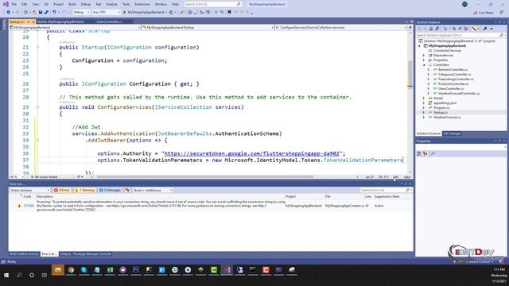
Task: Open Excel from the taskbar
Action: pos(110,270)
